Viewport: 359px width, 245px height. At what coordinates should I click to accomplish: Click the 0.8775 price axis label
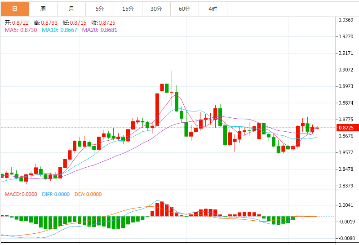click(346, 119)
